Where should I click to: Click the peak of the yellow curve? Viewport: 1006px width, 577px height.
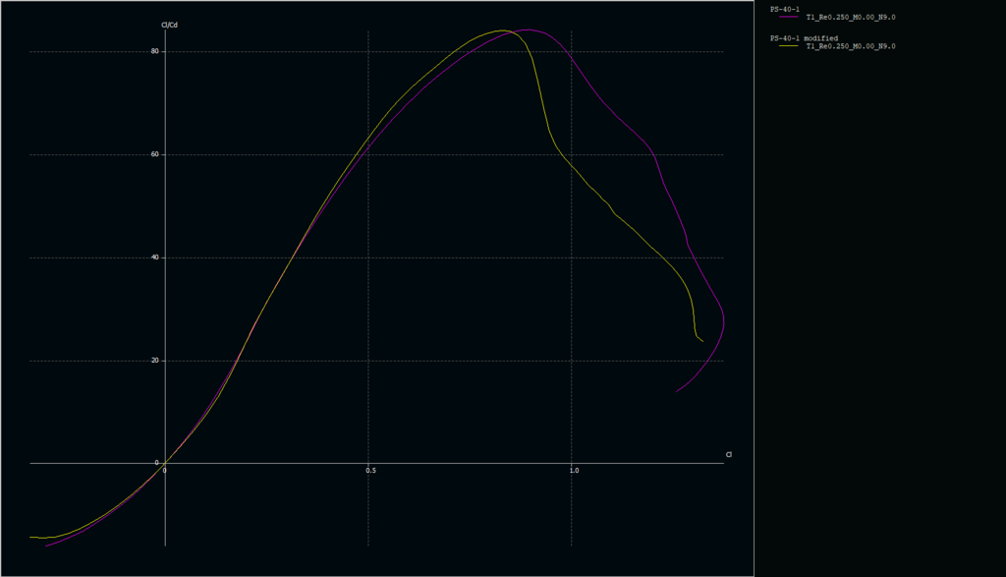click(x=501, y=30)
